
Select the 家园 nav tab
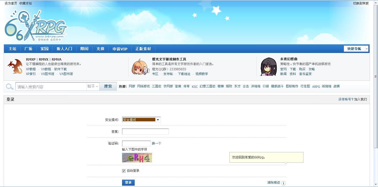pyautogui.click(x=44, y=49)
